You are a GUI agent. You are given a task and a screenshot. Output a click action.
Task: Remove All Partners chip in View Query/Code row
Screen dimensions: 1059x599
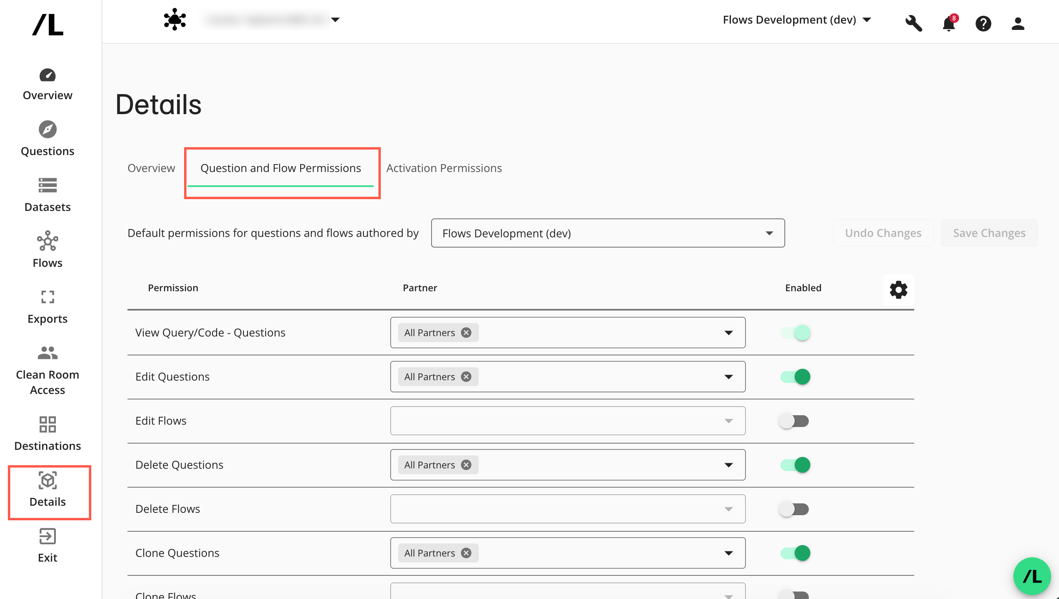click(x=466, y=333)
